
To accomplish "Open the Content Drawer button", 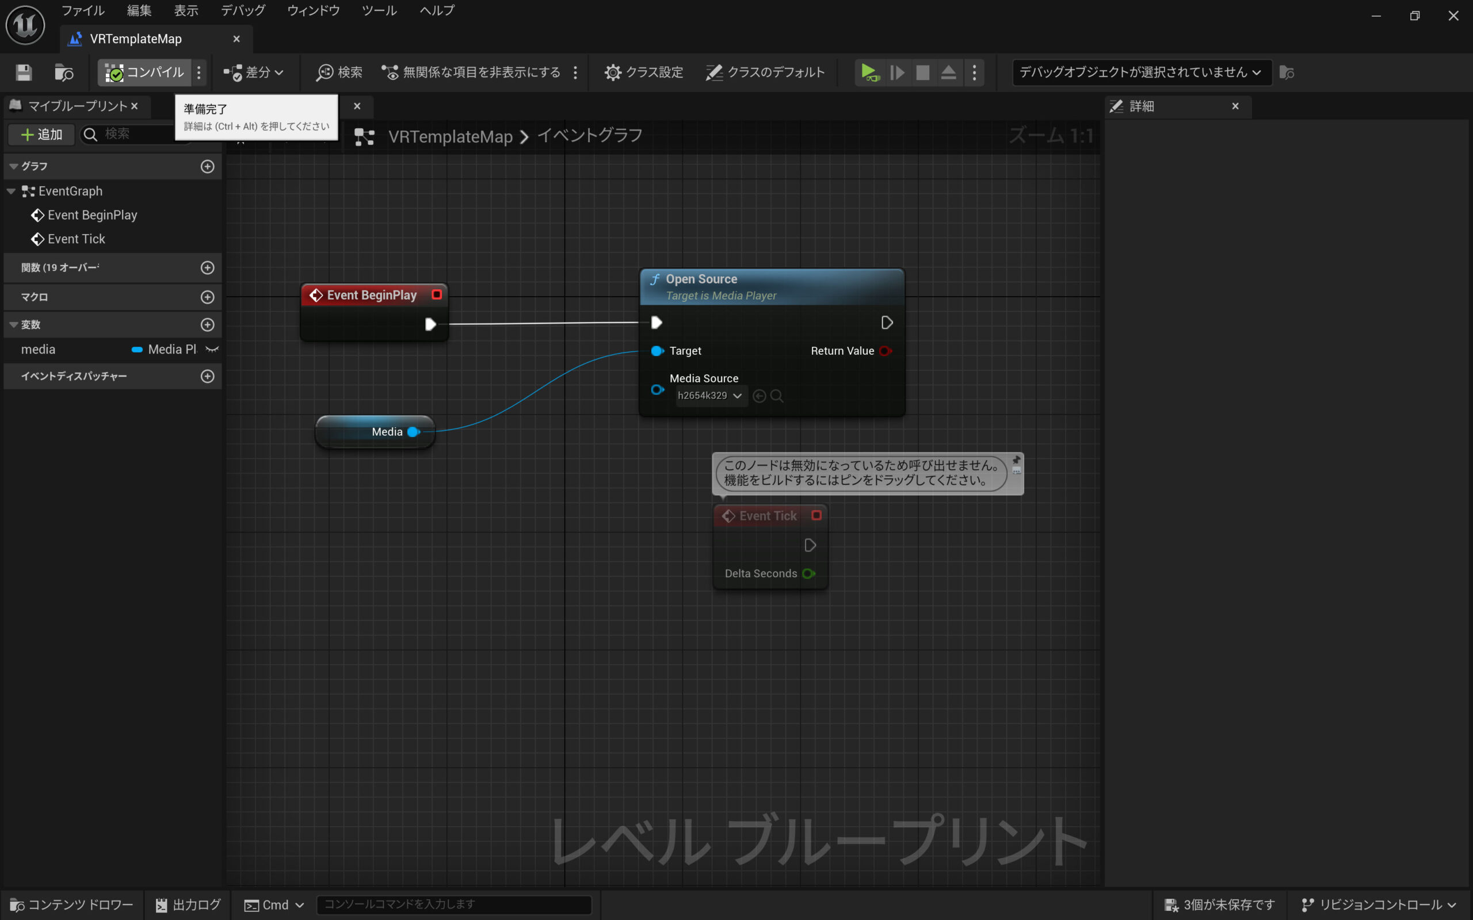I will tap(72, 905).
